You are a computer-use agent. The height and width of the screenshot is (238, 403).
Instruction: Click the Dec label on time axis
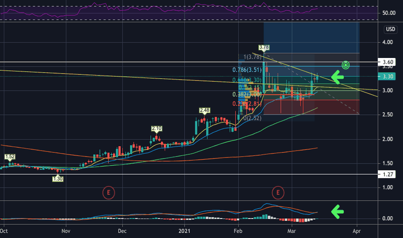(122, 231)
